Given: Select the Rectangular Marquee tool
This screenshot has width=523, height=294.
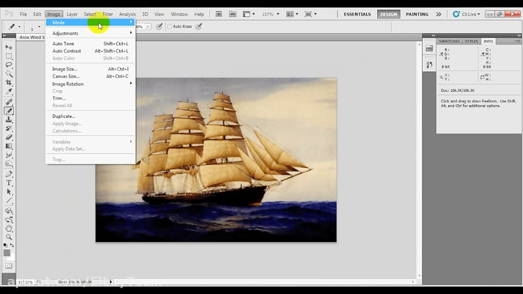Looking at the screenshot, I should pos(9,56).
